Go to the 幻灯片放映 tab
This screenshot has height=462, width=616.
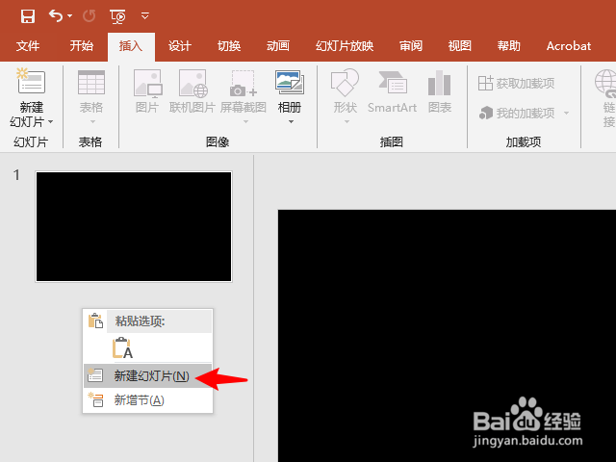[x=345, y=46]
